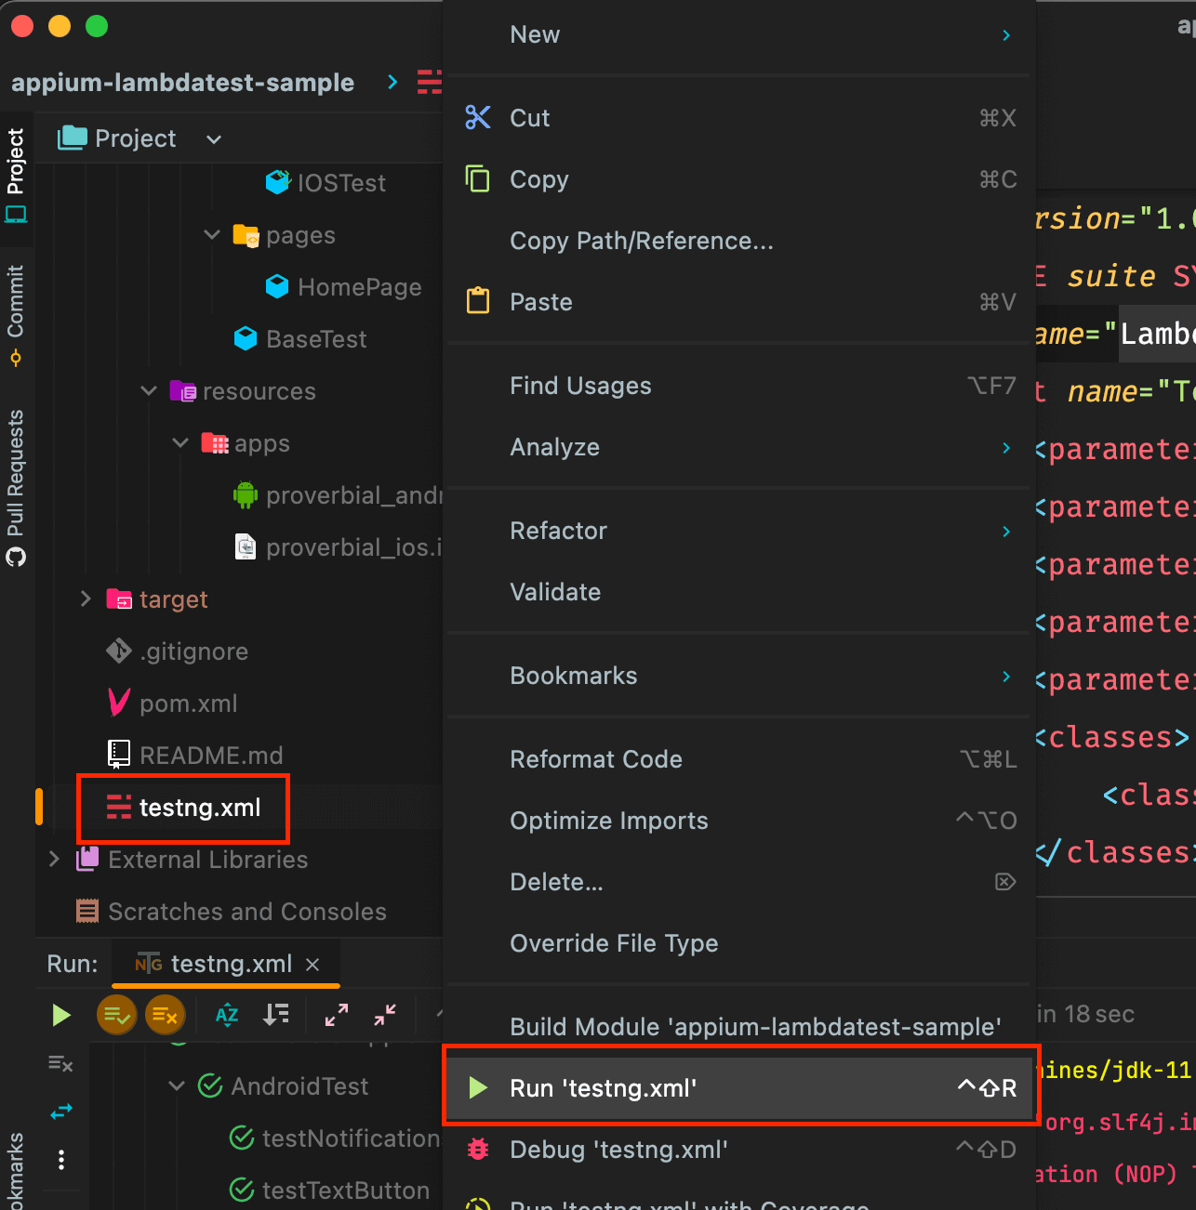Choose Copy Path/Reference... entry
Viewport: 1196px width, 1210px height.
(x=741, y=241)
